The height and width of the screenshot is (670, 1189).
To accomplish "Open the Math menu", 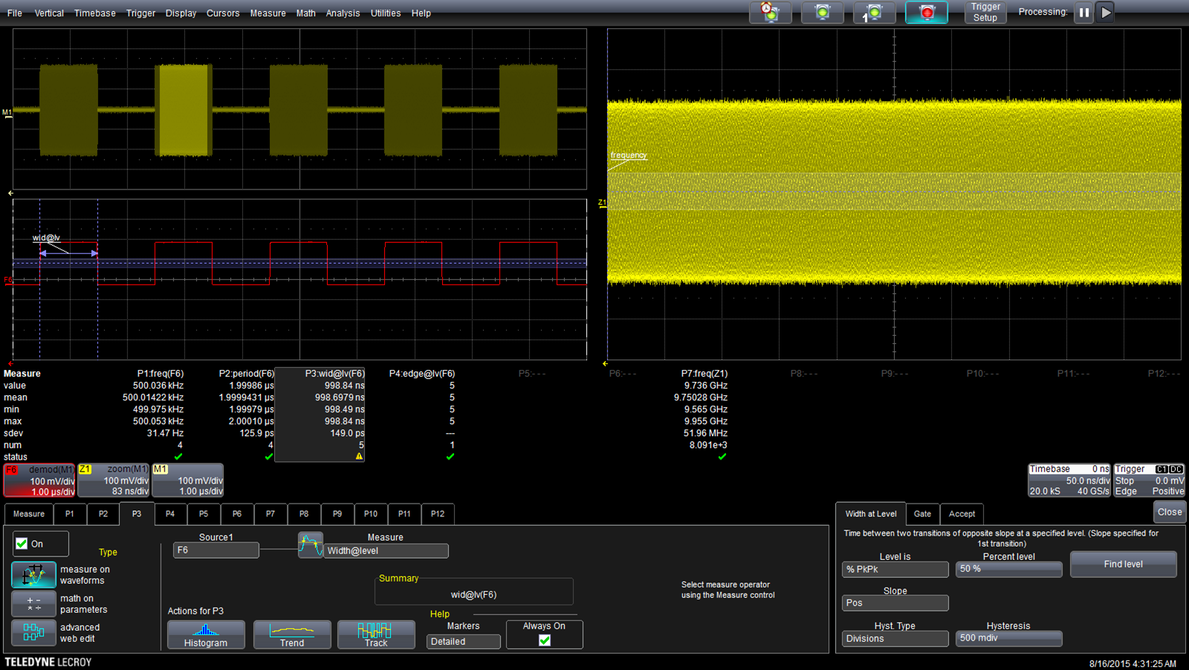I will click(305, 13).
